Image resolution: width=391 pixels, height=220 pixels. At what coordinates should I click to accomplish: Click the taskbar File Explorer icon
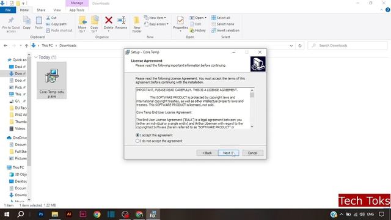tap(55, 215)
